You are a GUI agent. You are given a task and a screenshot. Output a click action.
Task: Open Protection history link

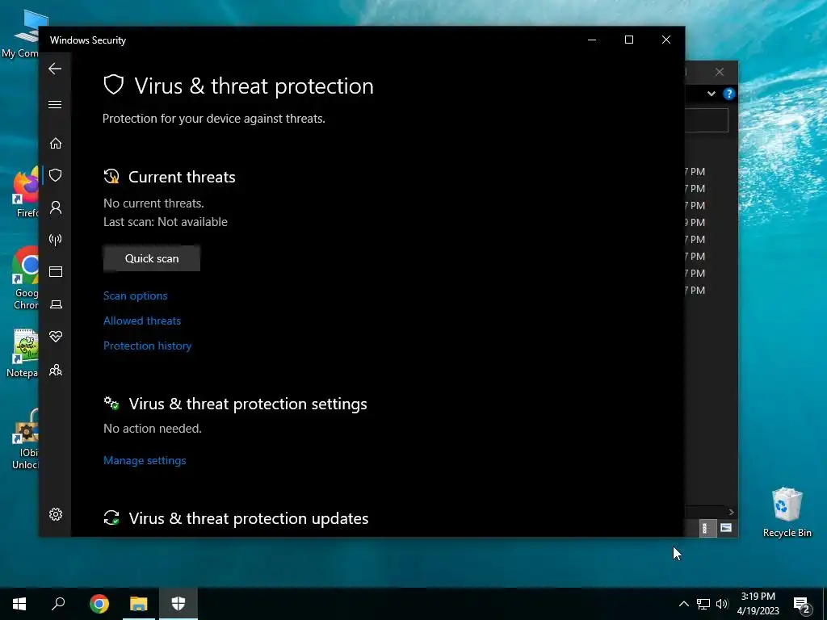pos(147,346)
